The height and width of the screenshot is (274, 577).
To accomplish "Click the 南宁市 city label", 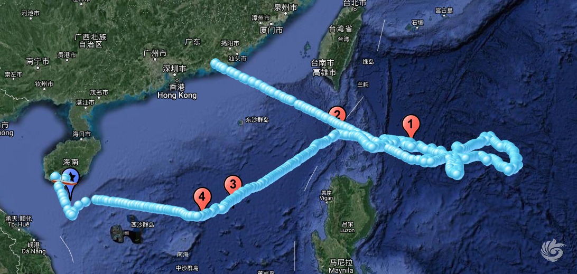I will (x=38, y=61).
